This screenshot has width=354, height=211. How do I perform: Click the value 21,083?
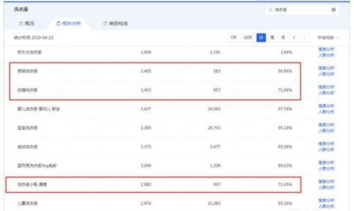(214, 203)
